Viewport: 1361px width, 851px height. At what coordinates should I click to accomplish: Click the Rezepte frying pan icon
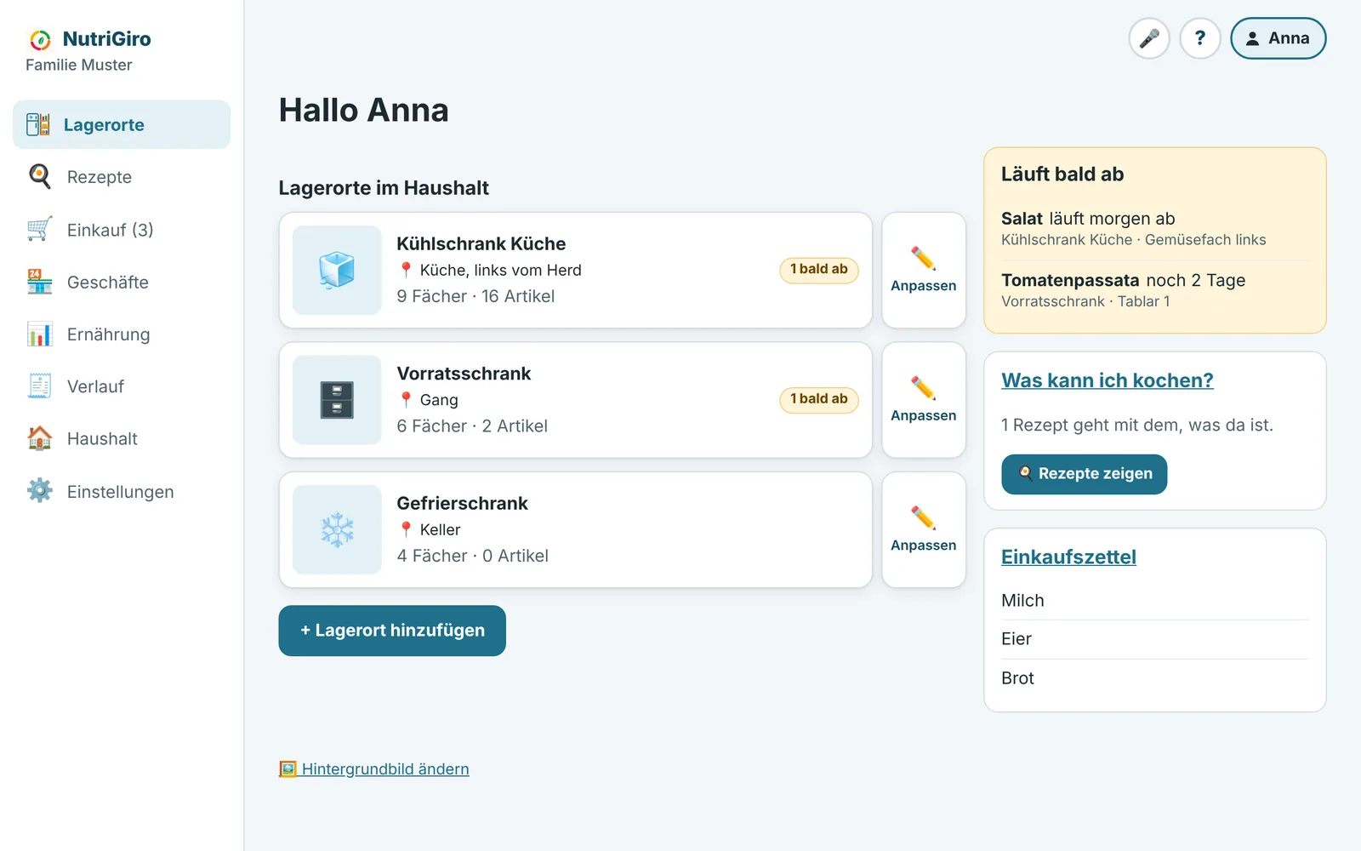pyautogui.click(x=40, y=176)
